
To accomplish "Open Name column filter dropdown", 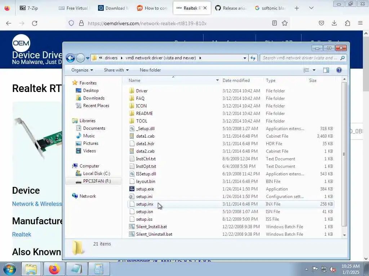I will (217, 80).
